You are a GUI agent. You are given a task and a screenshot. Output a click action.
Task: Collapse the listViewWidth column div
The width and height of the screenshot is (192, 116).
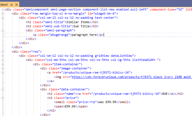2,60
